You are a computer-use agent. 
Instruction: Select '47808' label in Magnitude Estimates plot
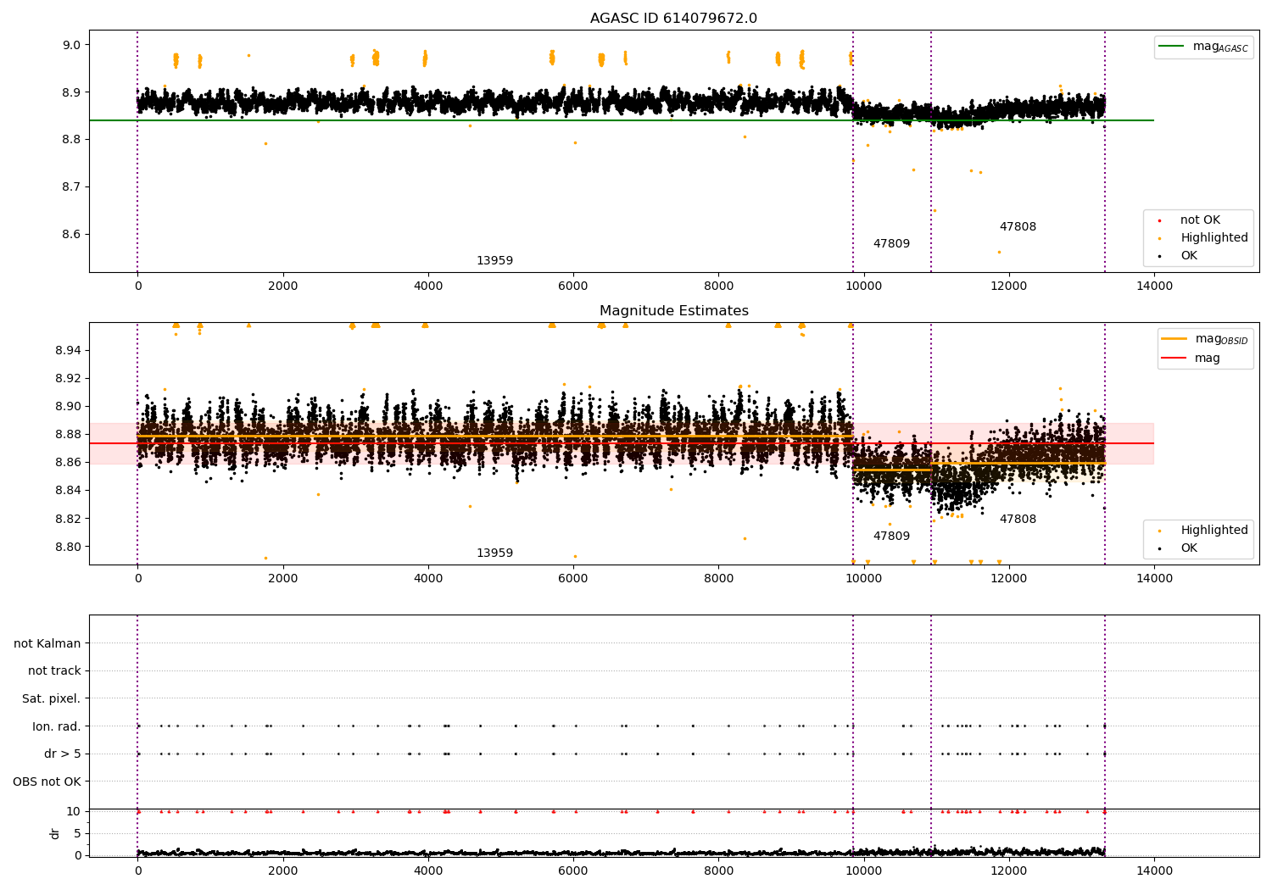[x=1018, y=520]
